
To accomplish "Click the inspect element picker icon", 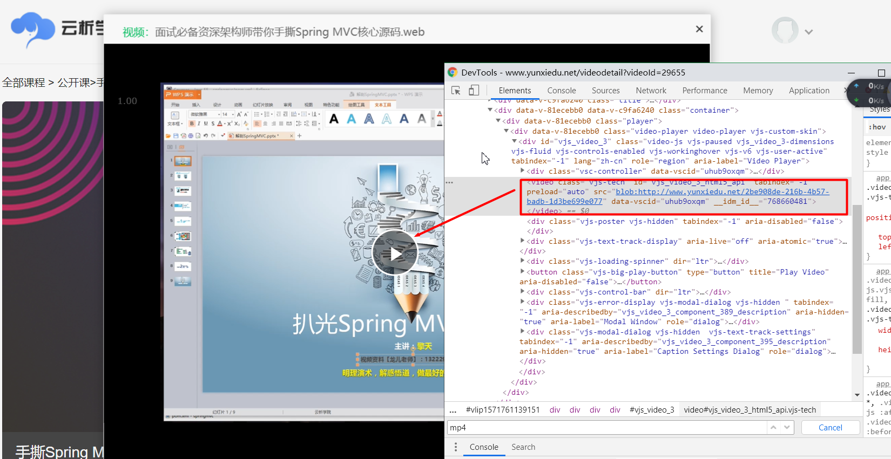I will tap(456, 91).
